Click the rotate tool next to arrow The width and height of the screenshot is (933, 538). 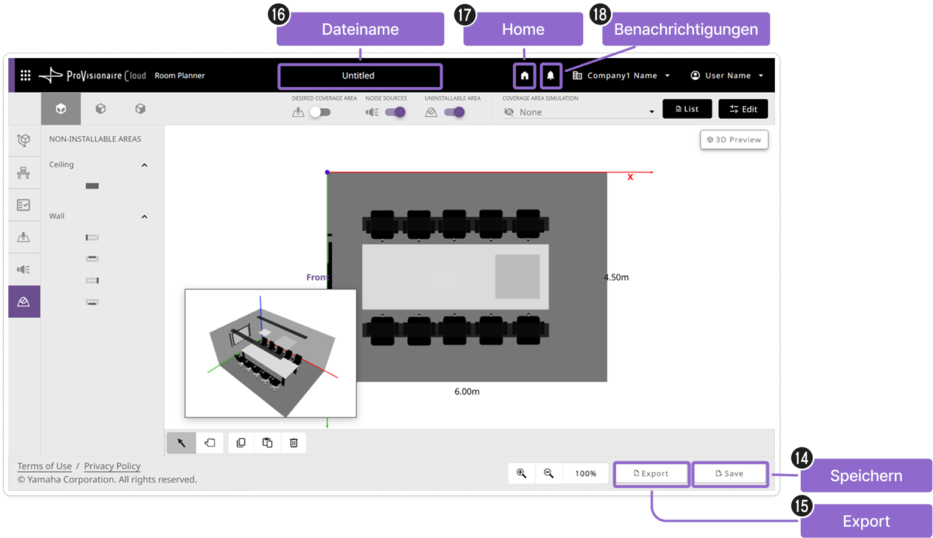[x=210, y=443]
